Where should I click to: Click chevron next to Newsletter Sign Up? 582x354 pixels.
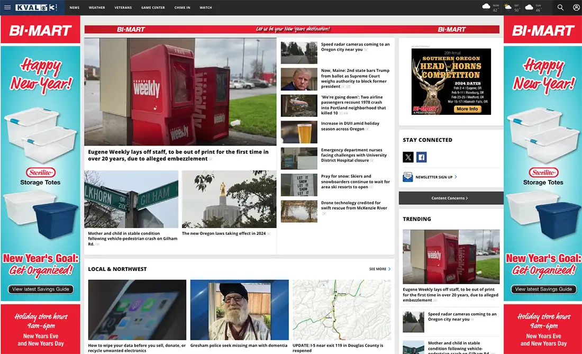point(456,177)
